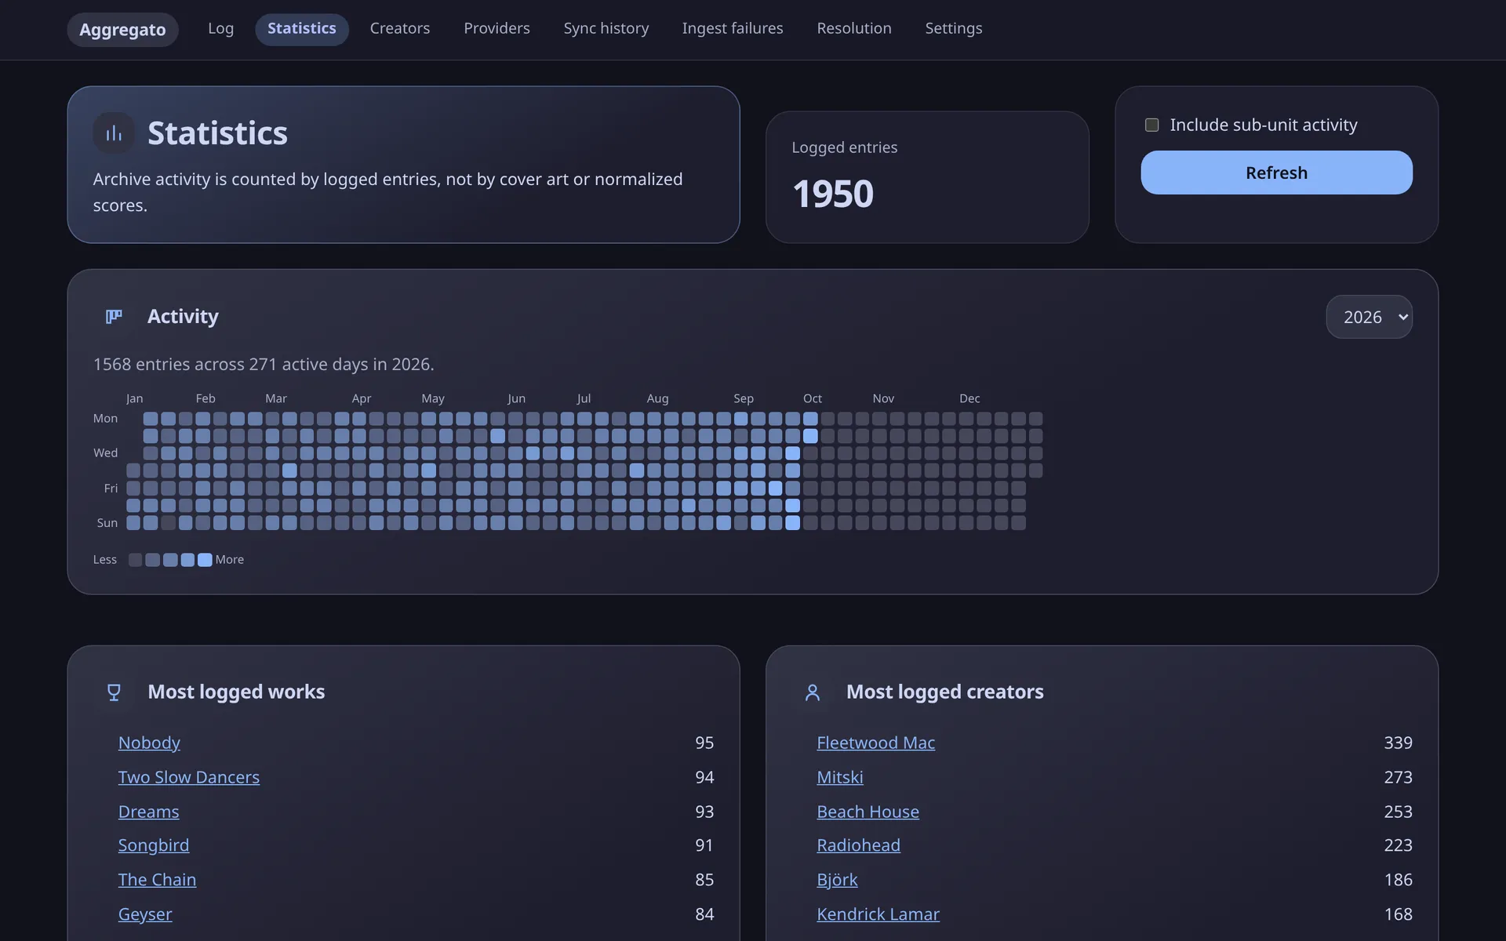Image resolution: width=1506 pixels, height=941 pixels.
Task: Open Sync history tab
Action: (x=606, y=29)
